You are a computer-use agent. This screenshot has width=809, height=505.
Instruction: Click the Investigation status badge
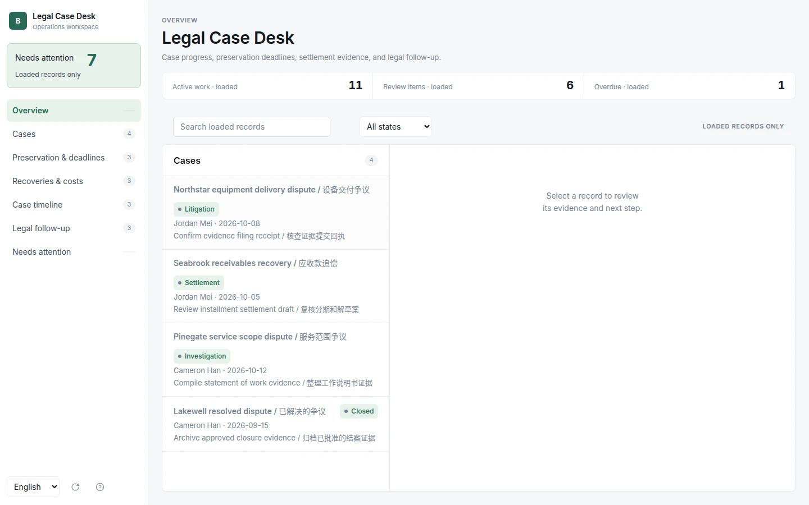click(202, 356)
